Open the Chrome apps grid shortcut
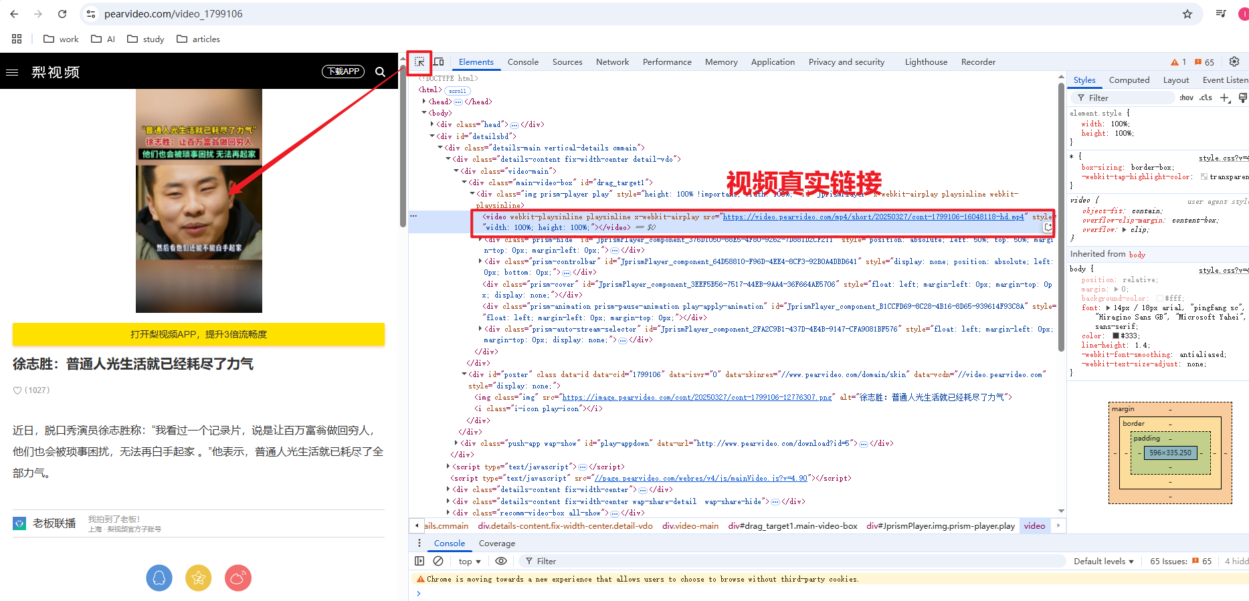Viewport: 1249px width, 601px height. pos(17,39)
